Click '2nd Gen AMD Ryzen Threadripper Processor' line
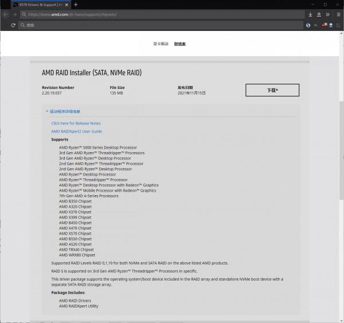The width and height of the screenshot is (344, 323). coord(101,164)
